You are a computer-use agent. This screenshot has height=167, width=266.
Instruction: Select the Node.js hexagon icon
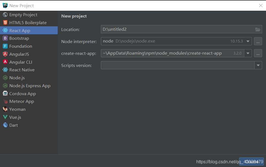5,78
